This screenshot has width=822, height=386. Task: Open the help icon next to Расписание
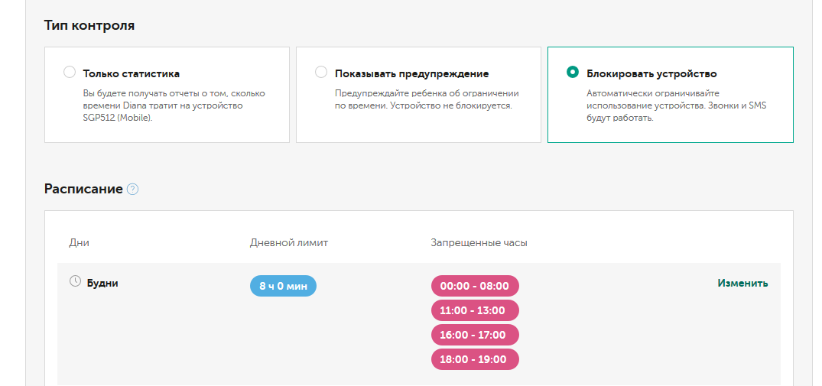132,190
